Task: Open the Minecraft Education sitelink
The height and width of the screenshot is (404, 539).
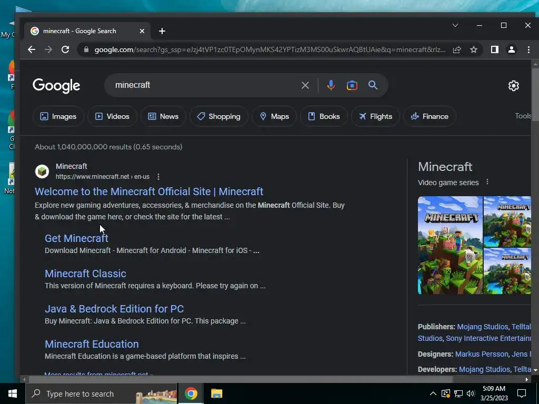Action: (92, 344)
